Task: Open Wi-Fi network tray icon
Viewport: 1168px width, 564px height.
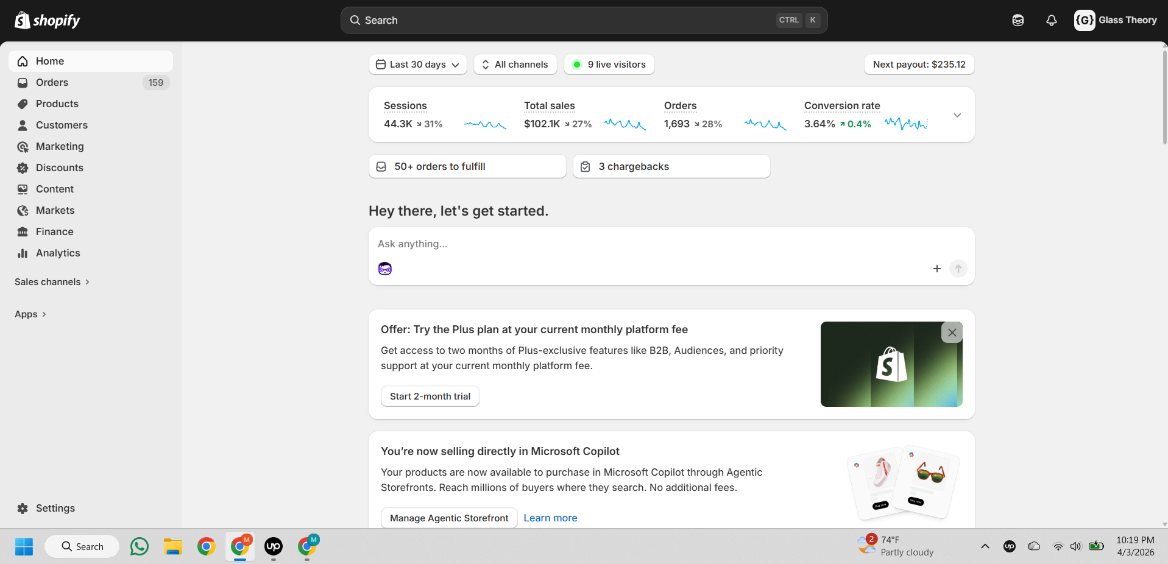Action: [x=1058, y=546]
